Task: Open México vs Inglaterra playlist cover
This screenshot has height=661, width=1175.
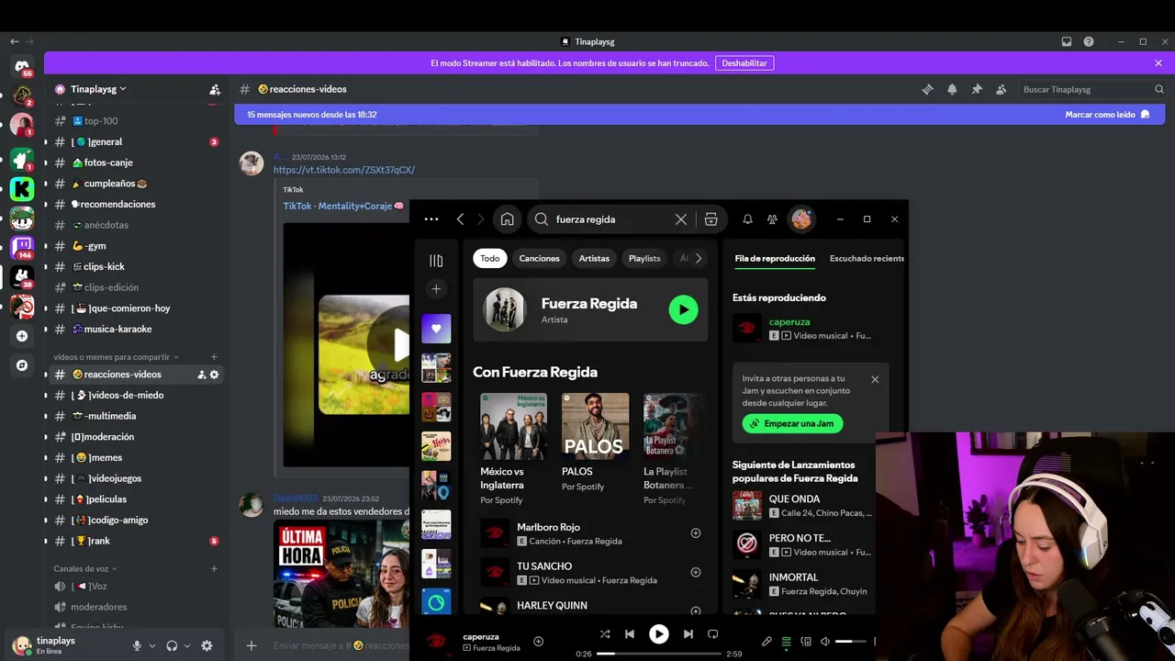Action: coord(514,426)
